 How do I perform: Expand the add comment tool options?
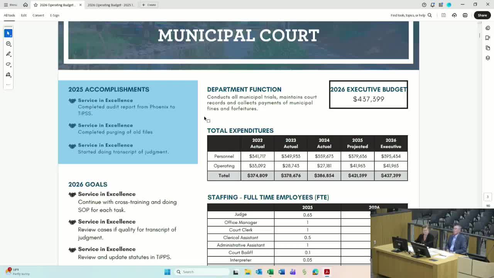(8, 44)
